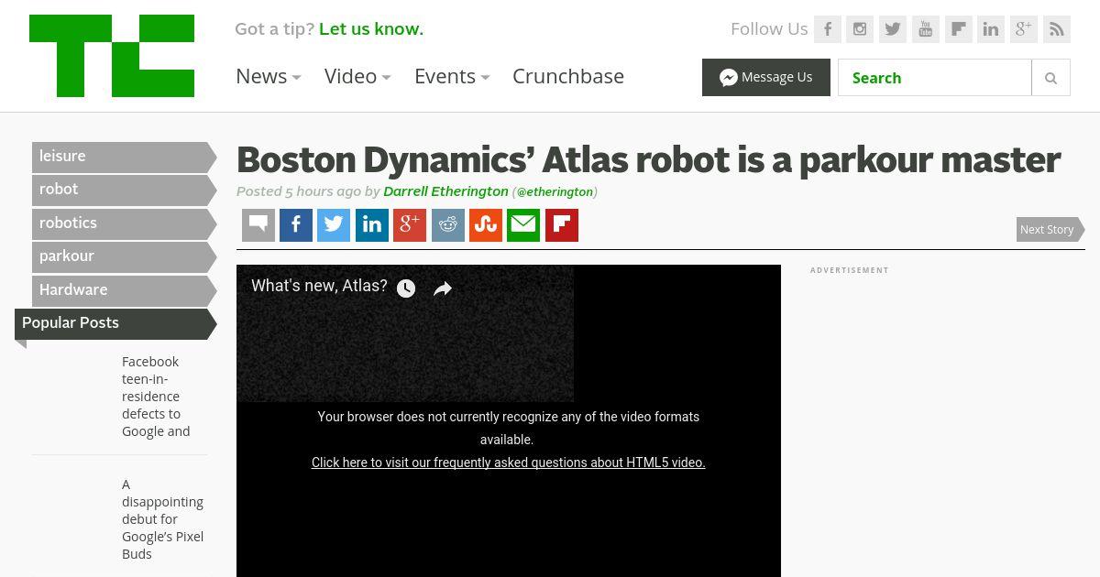The height and width of the screenshot is (577, 1100).
Task: Select the Hardware tag
Action: pyautogui.click(x=124, y=290)
